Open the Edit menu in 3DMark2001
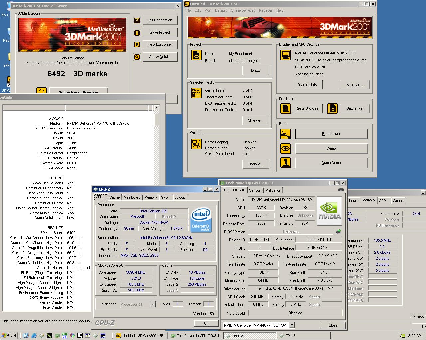The height and width of the screenshot is (340, 426). point(198,10)
